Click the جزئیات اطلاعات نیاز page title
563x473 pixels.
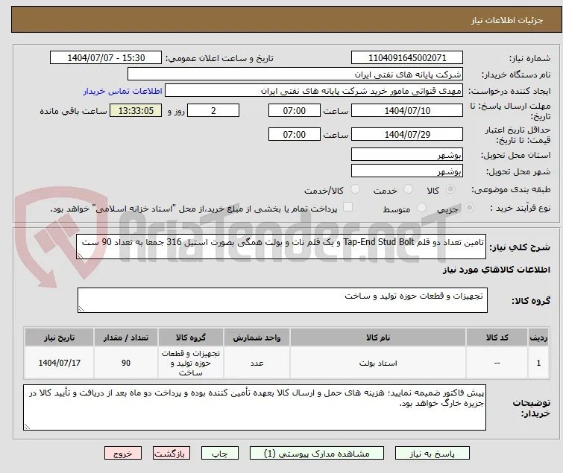(x=506, y=20)
